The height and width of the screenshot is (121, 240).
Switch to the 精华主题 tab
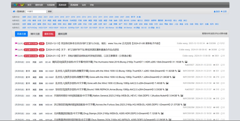(35, 34)
